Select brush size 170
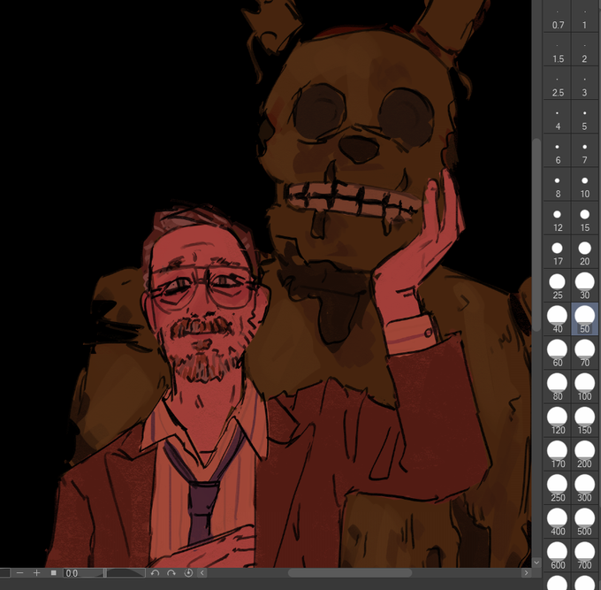The width and height of the screenshot is (601, 590). pos(558,455)
